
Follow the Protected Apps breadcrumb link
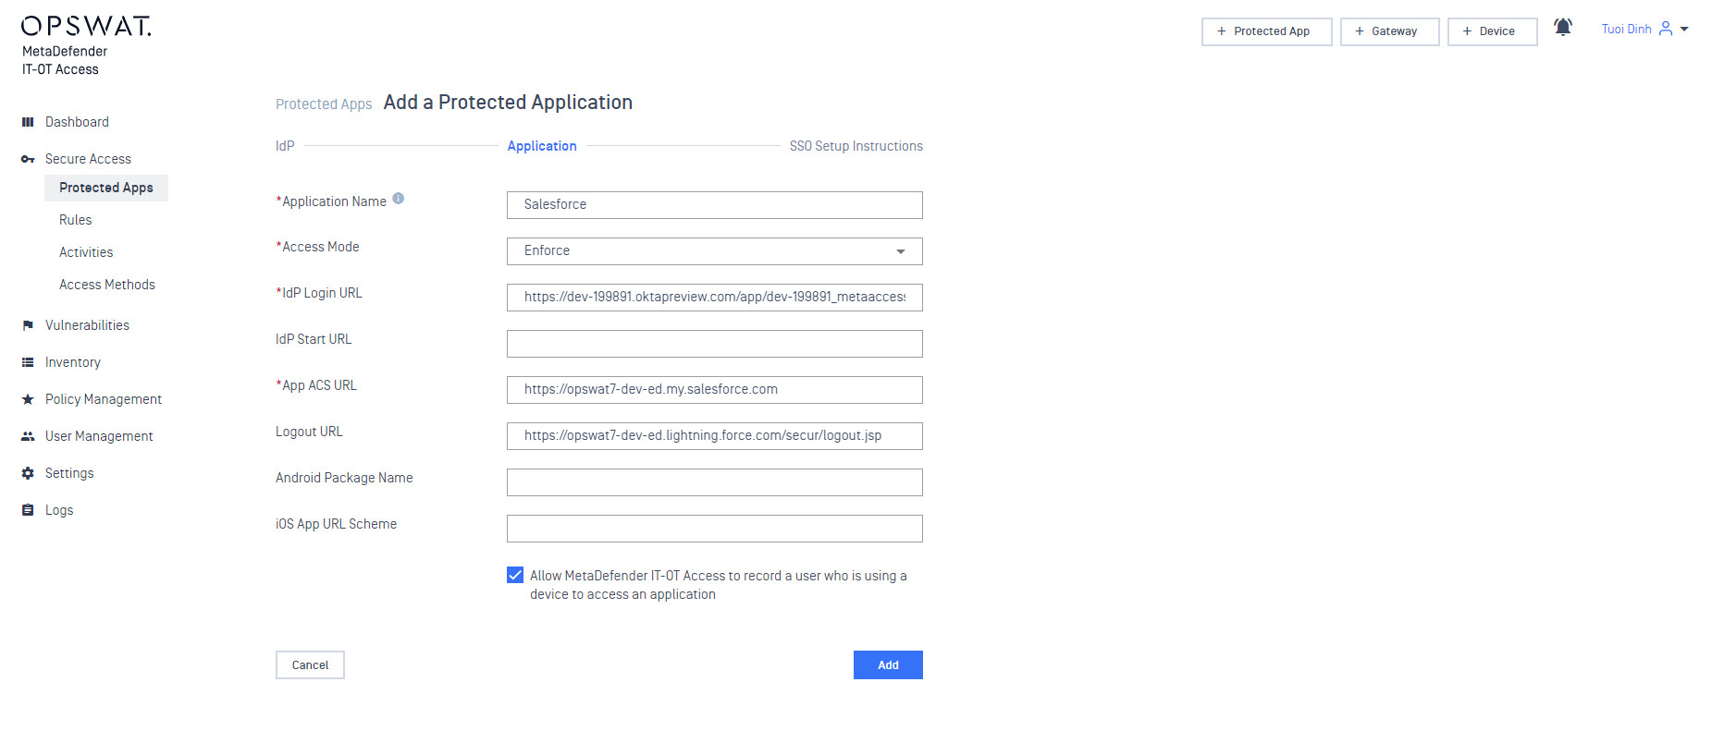324,104
